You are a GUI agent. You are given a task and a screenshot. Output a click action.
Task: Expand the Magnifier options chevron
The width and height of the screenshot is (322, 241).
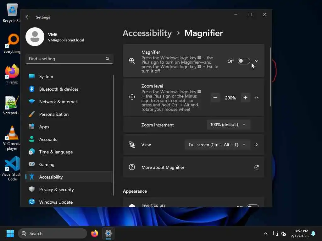pyautogui.click(x=257, y=61)
